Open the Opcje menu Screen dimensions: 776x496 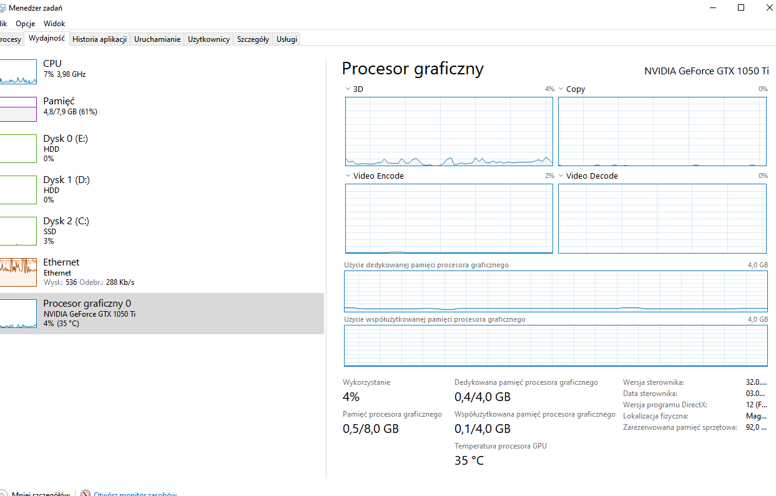pyautogui.click(x=26, y=23)
